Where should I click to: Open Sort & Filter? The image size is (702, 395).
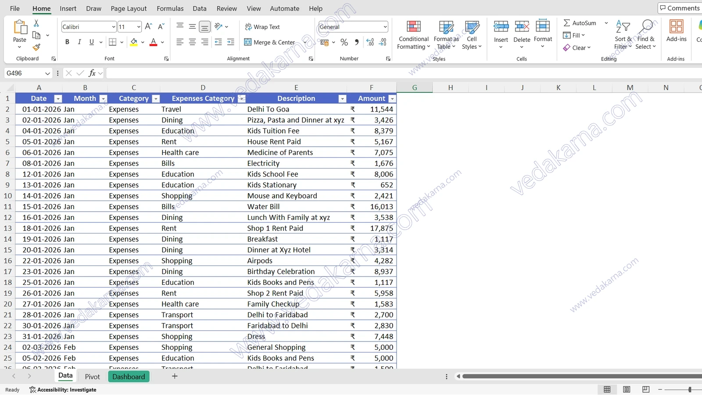623,35
